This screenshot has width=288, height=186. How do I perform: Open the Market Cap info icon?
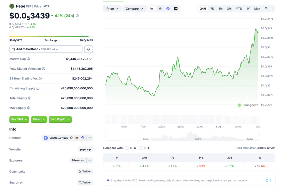coord(28,59)
